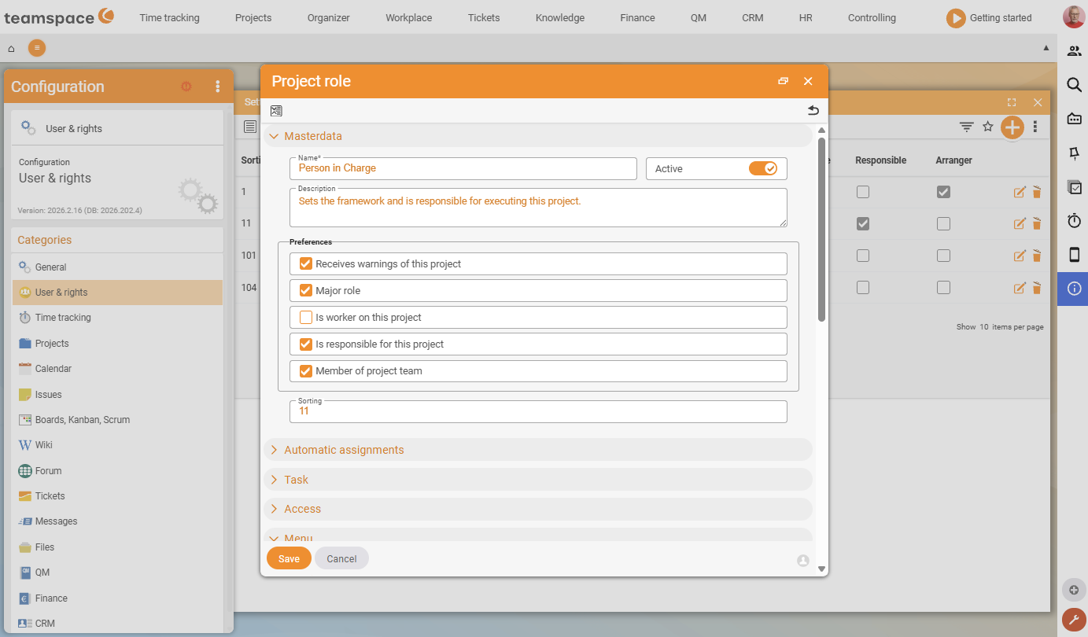
Task: Open the orange round menu icon beside home
Action: [x=37, y=48]
